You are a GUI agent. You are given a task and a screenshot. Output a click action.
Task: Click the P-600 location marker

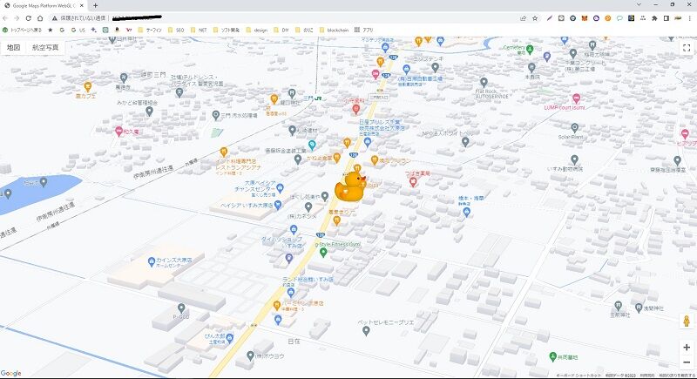(x=181, y=308)
